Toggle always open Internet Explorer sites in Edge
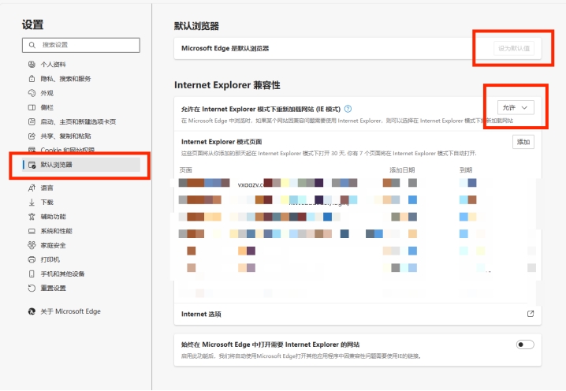This screenshot has width=566, height=391. pos(524,344)
